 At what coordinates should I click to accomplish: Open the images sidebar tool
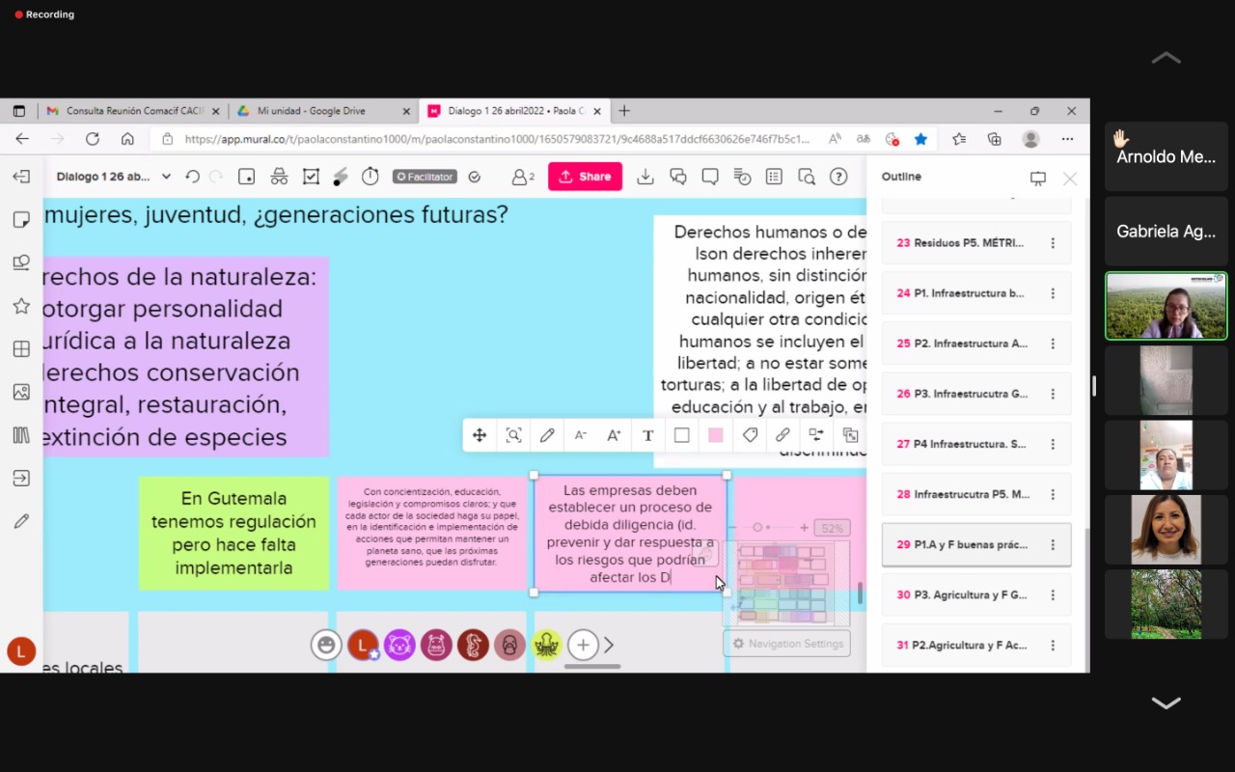click(21, 392)
